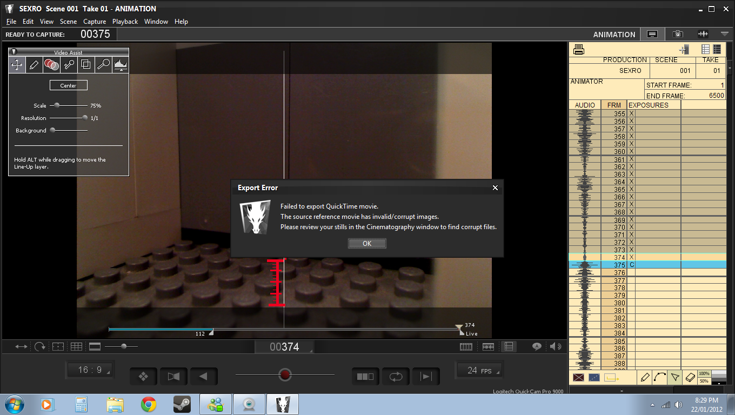Play backward with the left arrow button

pyautogui.click(x=203, y=377)
